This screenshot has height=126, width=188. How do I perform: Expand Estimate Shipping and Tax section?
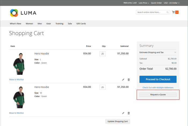coord(158,52)
